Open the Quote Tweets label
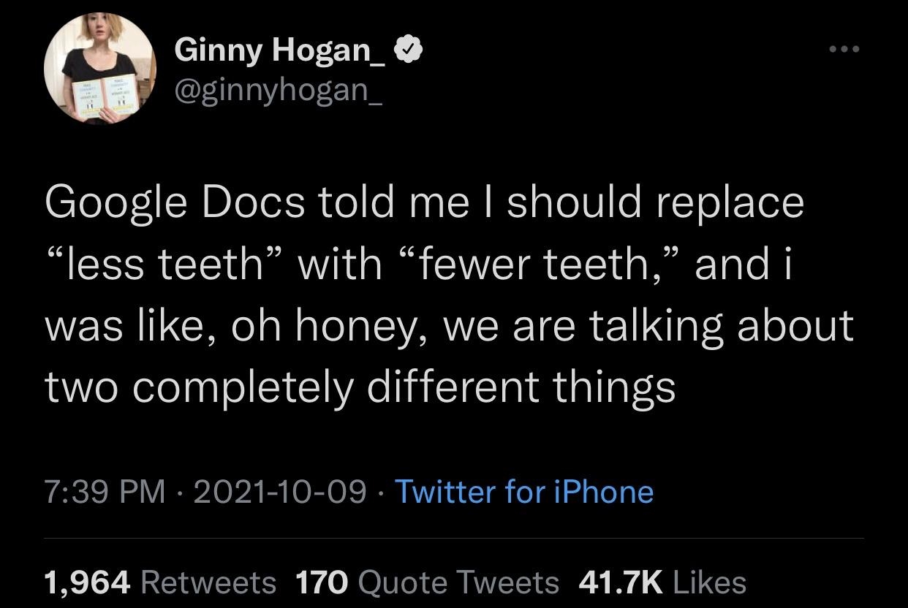This screenshot has height=608, width=908. [x=459, y=582]
